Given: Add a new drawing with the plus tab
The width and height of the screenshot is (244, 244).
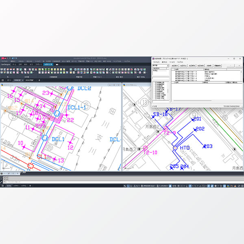Looking at the screenshot, I should pos(39,80).
